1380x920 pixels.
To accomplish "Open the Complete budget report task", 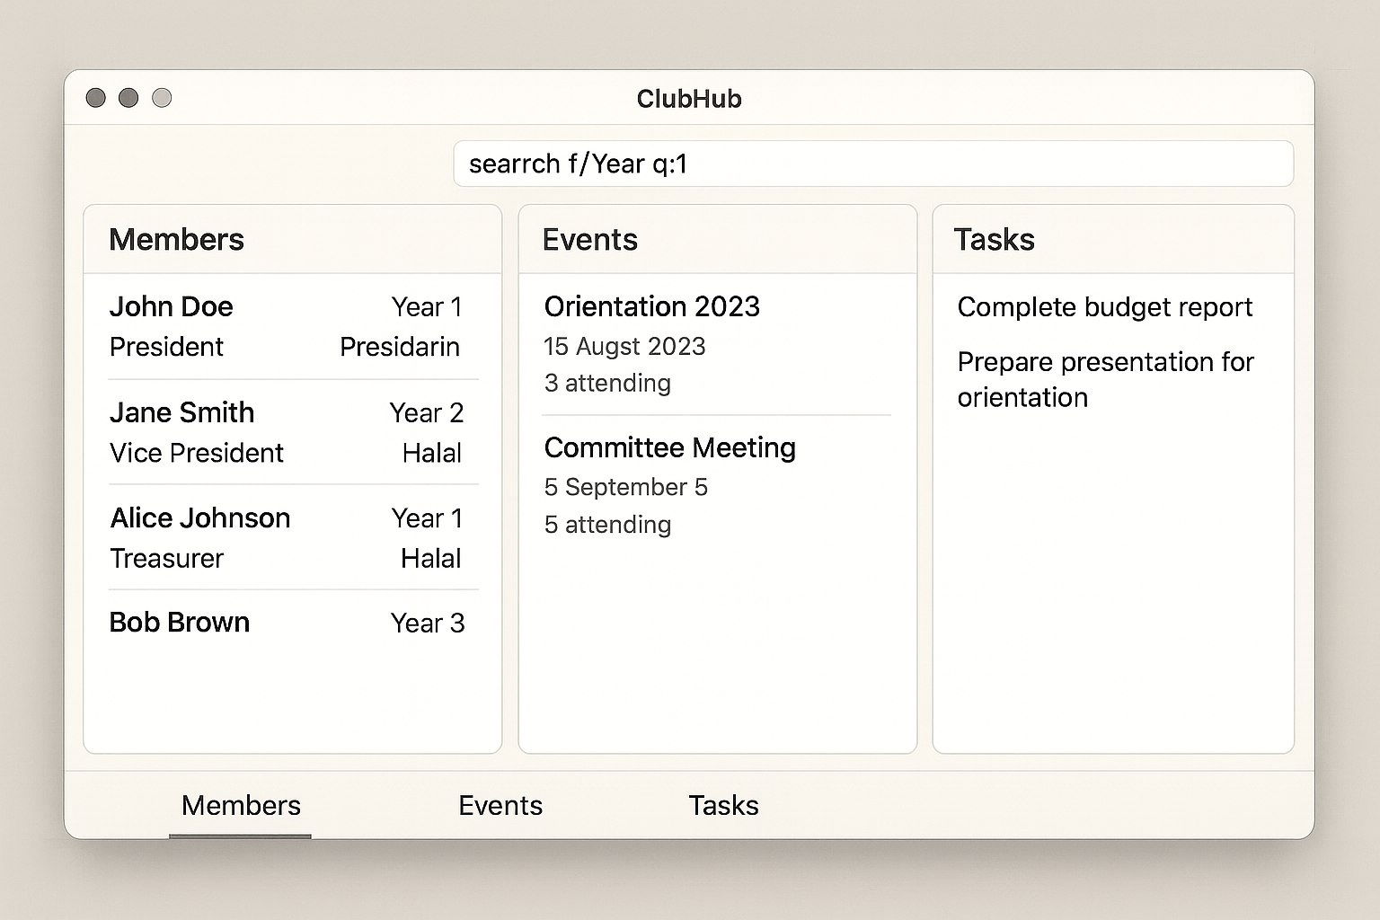I will point(1104,307).
